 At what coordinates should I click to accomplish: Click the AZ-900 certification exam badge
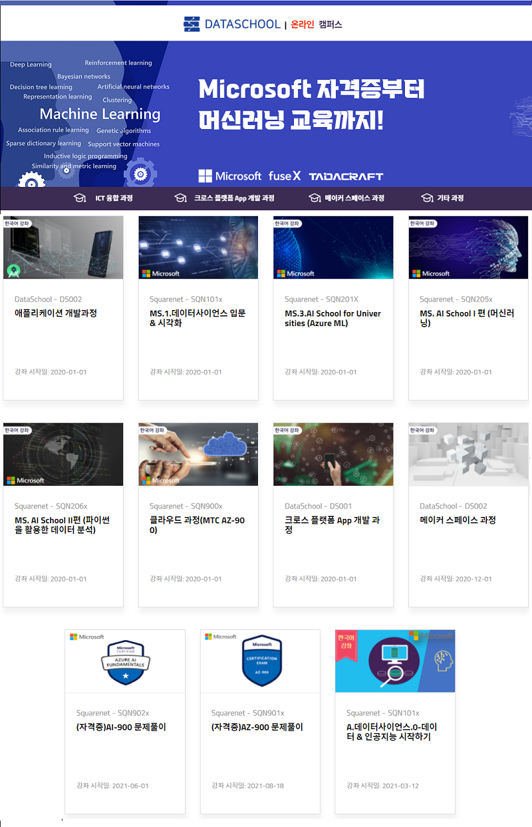pos(262,661)
